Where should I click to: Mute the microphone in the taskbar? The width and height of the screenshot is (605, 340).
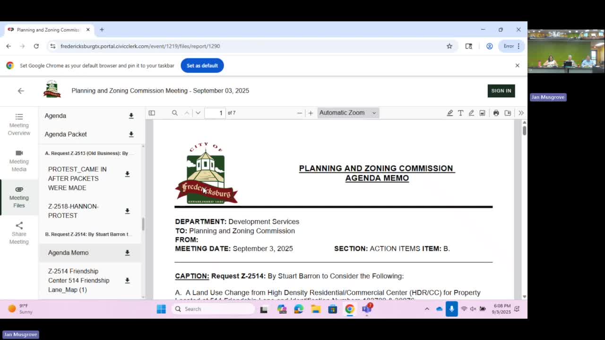451,309
